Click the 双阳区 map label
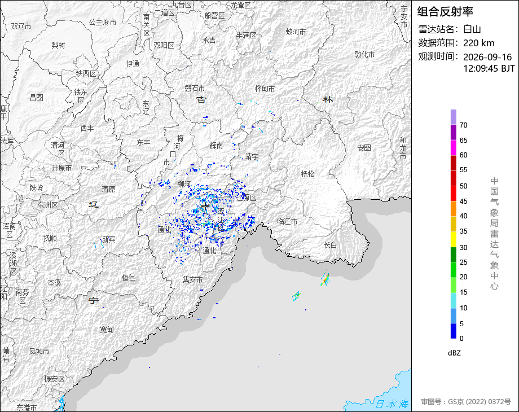Image resolution: width=519 pixels, height=412 pixels. [x=164, y=45]
